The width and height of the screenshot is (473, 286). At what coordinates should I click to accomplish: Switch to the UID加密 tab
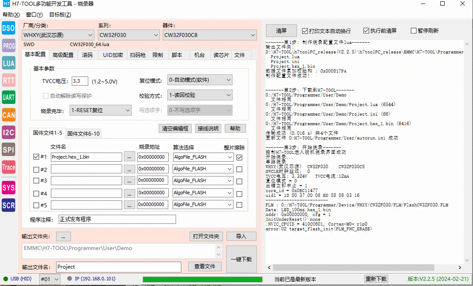tap(113, 55)
